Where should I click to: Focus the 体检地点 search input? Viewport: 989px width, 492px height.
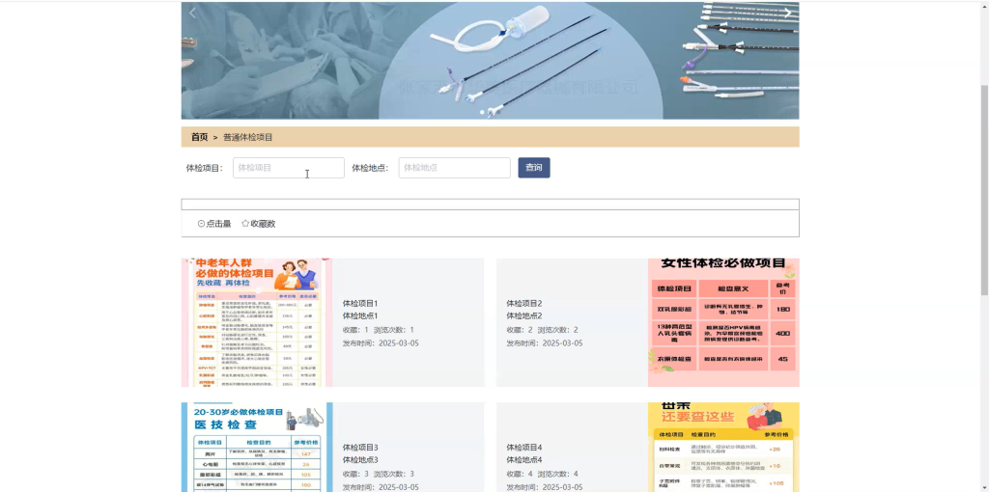(454, 168)
